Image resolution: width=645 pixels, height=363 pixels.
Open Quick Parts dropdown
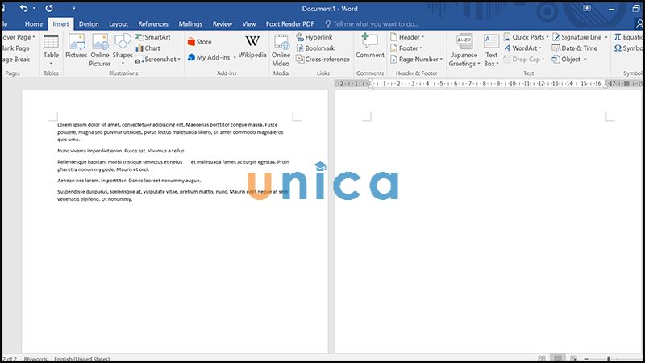526,37
